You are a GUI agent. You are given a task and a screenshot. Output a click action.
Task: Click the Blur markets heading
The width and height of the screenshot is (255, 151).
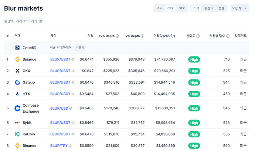[23, 8]
